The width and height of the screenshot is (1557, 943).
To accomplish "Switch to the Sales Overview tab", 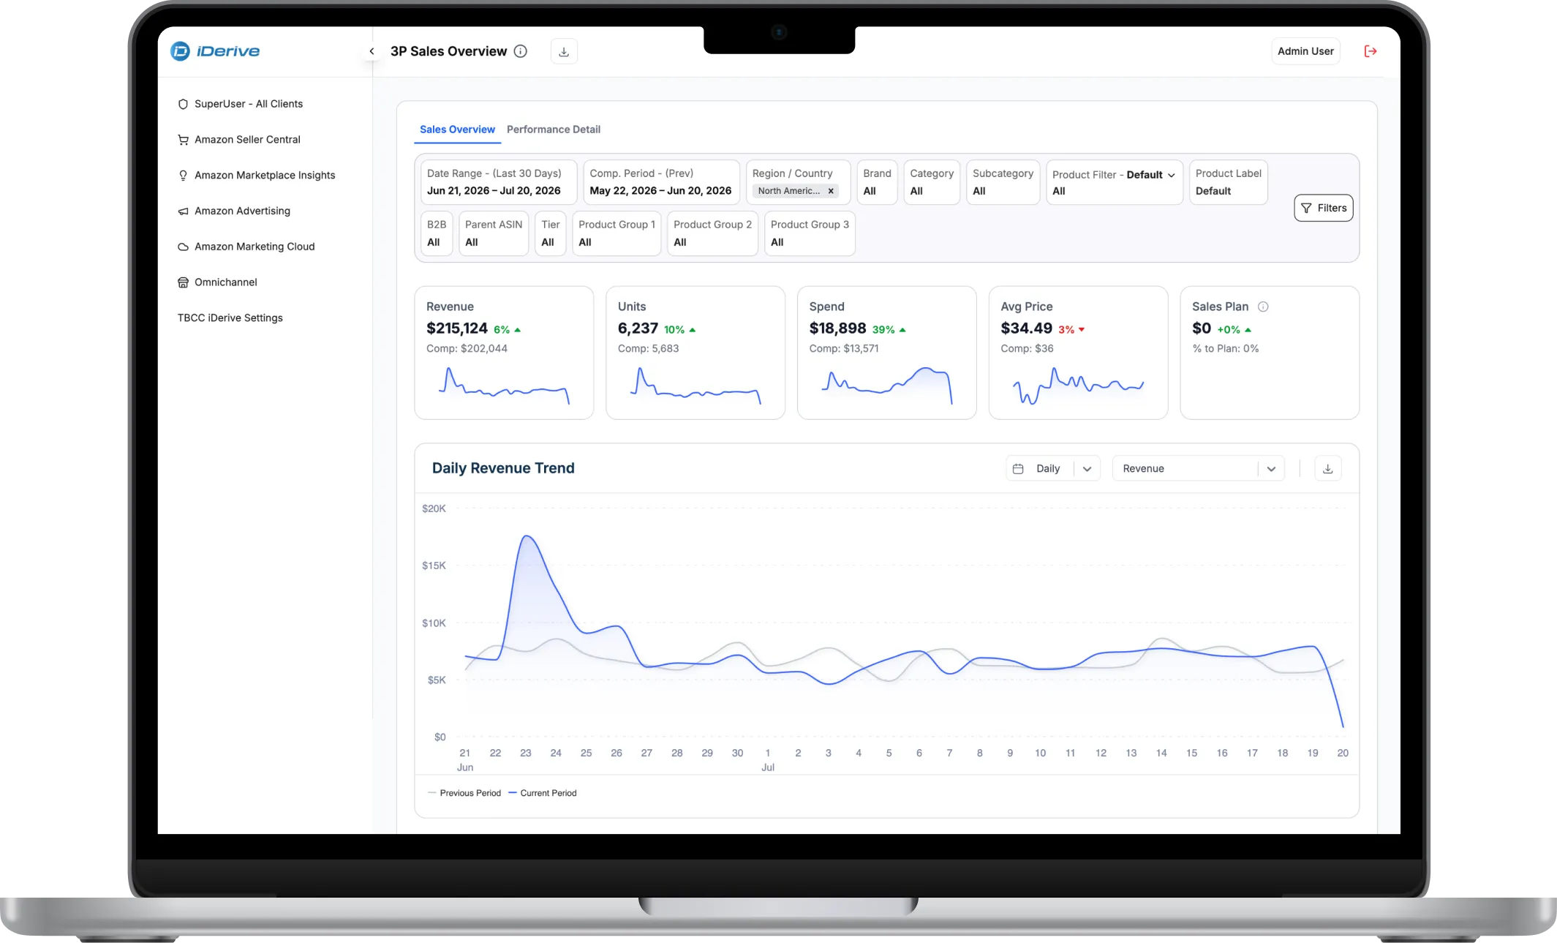I will coord(457,129).
